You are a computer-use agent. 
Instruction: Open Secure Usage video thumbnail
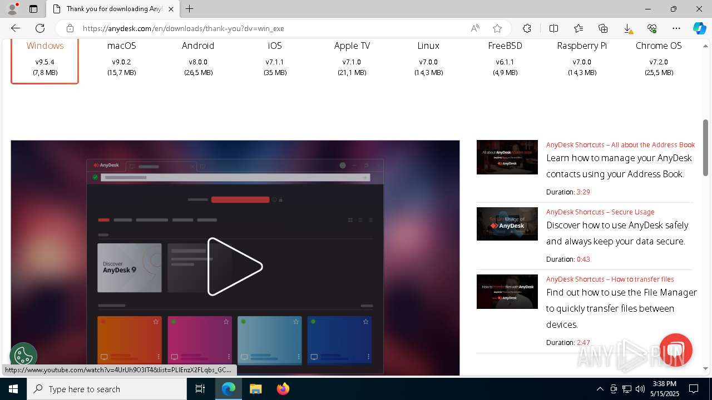click(507, 224)
